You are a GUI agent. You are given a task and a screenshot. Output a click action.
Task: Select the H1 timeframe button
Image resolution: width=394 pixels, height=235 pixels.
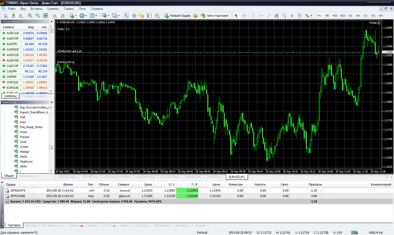[x=350, y=16]
